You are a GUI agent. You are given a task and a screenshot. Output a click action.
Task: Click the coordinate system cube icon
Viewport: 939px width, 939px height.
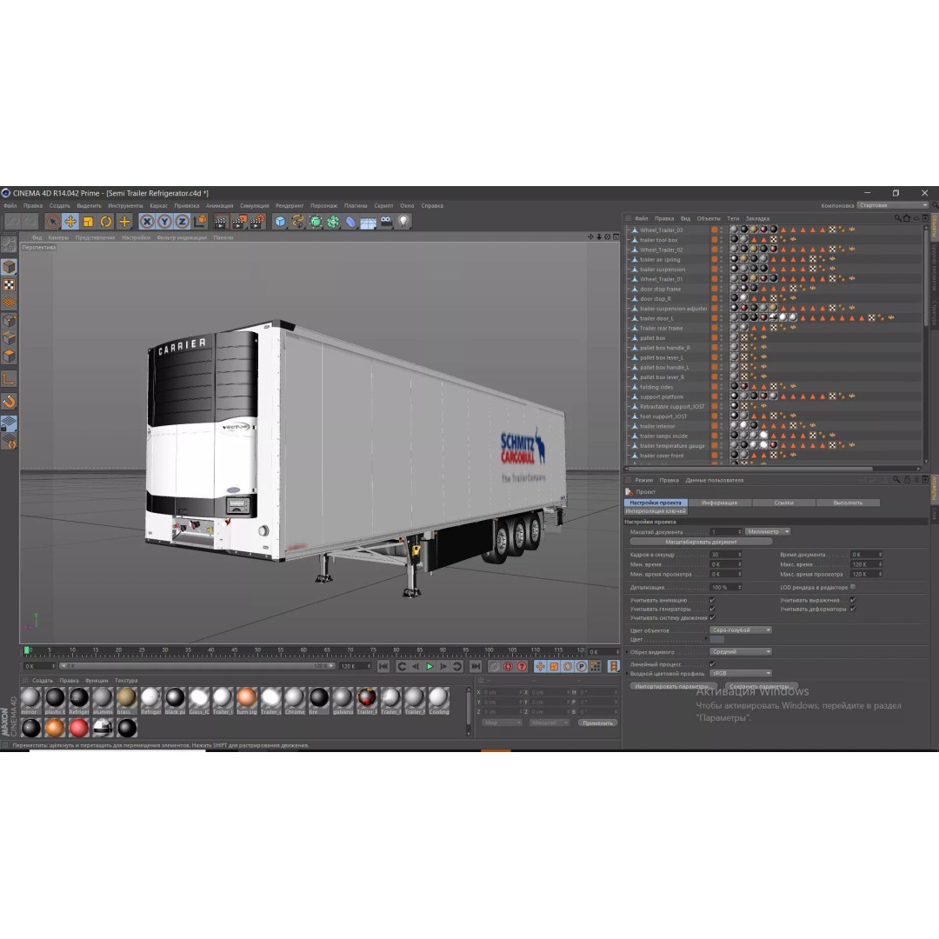click(x=200, y=222)
